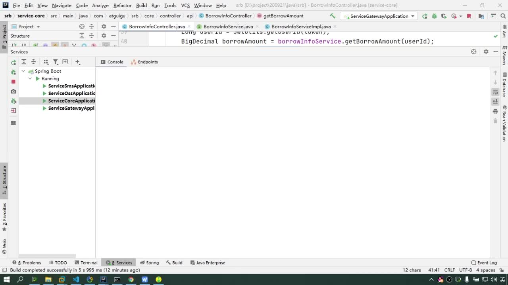Click the Clear All trash icon
The width and height of the screenshot is (508, 285).
point(495,121)
